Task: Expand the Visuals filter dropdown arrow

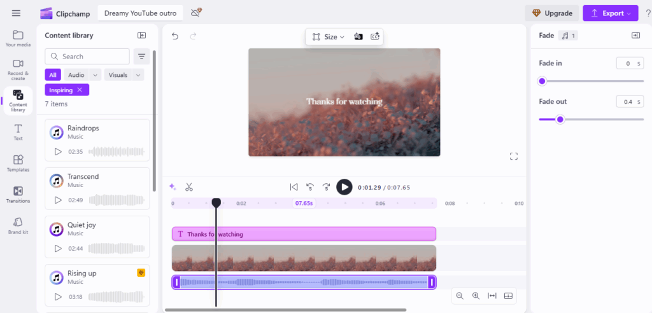Action: tap(138, 75)
